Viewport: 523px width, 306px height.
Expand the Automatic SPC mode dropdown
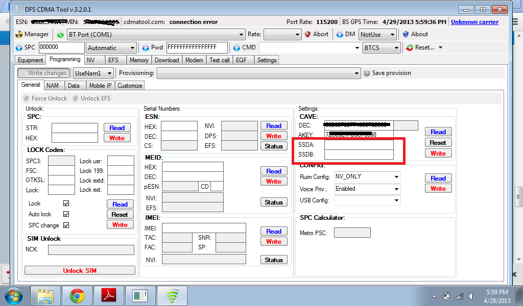pyautogui.click(x=111, y=48)
